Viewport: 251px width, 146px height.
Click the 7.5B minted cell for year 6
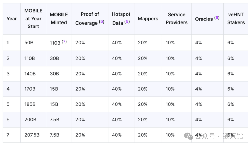click(x=54, y=120)
